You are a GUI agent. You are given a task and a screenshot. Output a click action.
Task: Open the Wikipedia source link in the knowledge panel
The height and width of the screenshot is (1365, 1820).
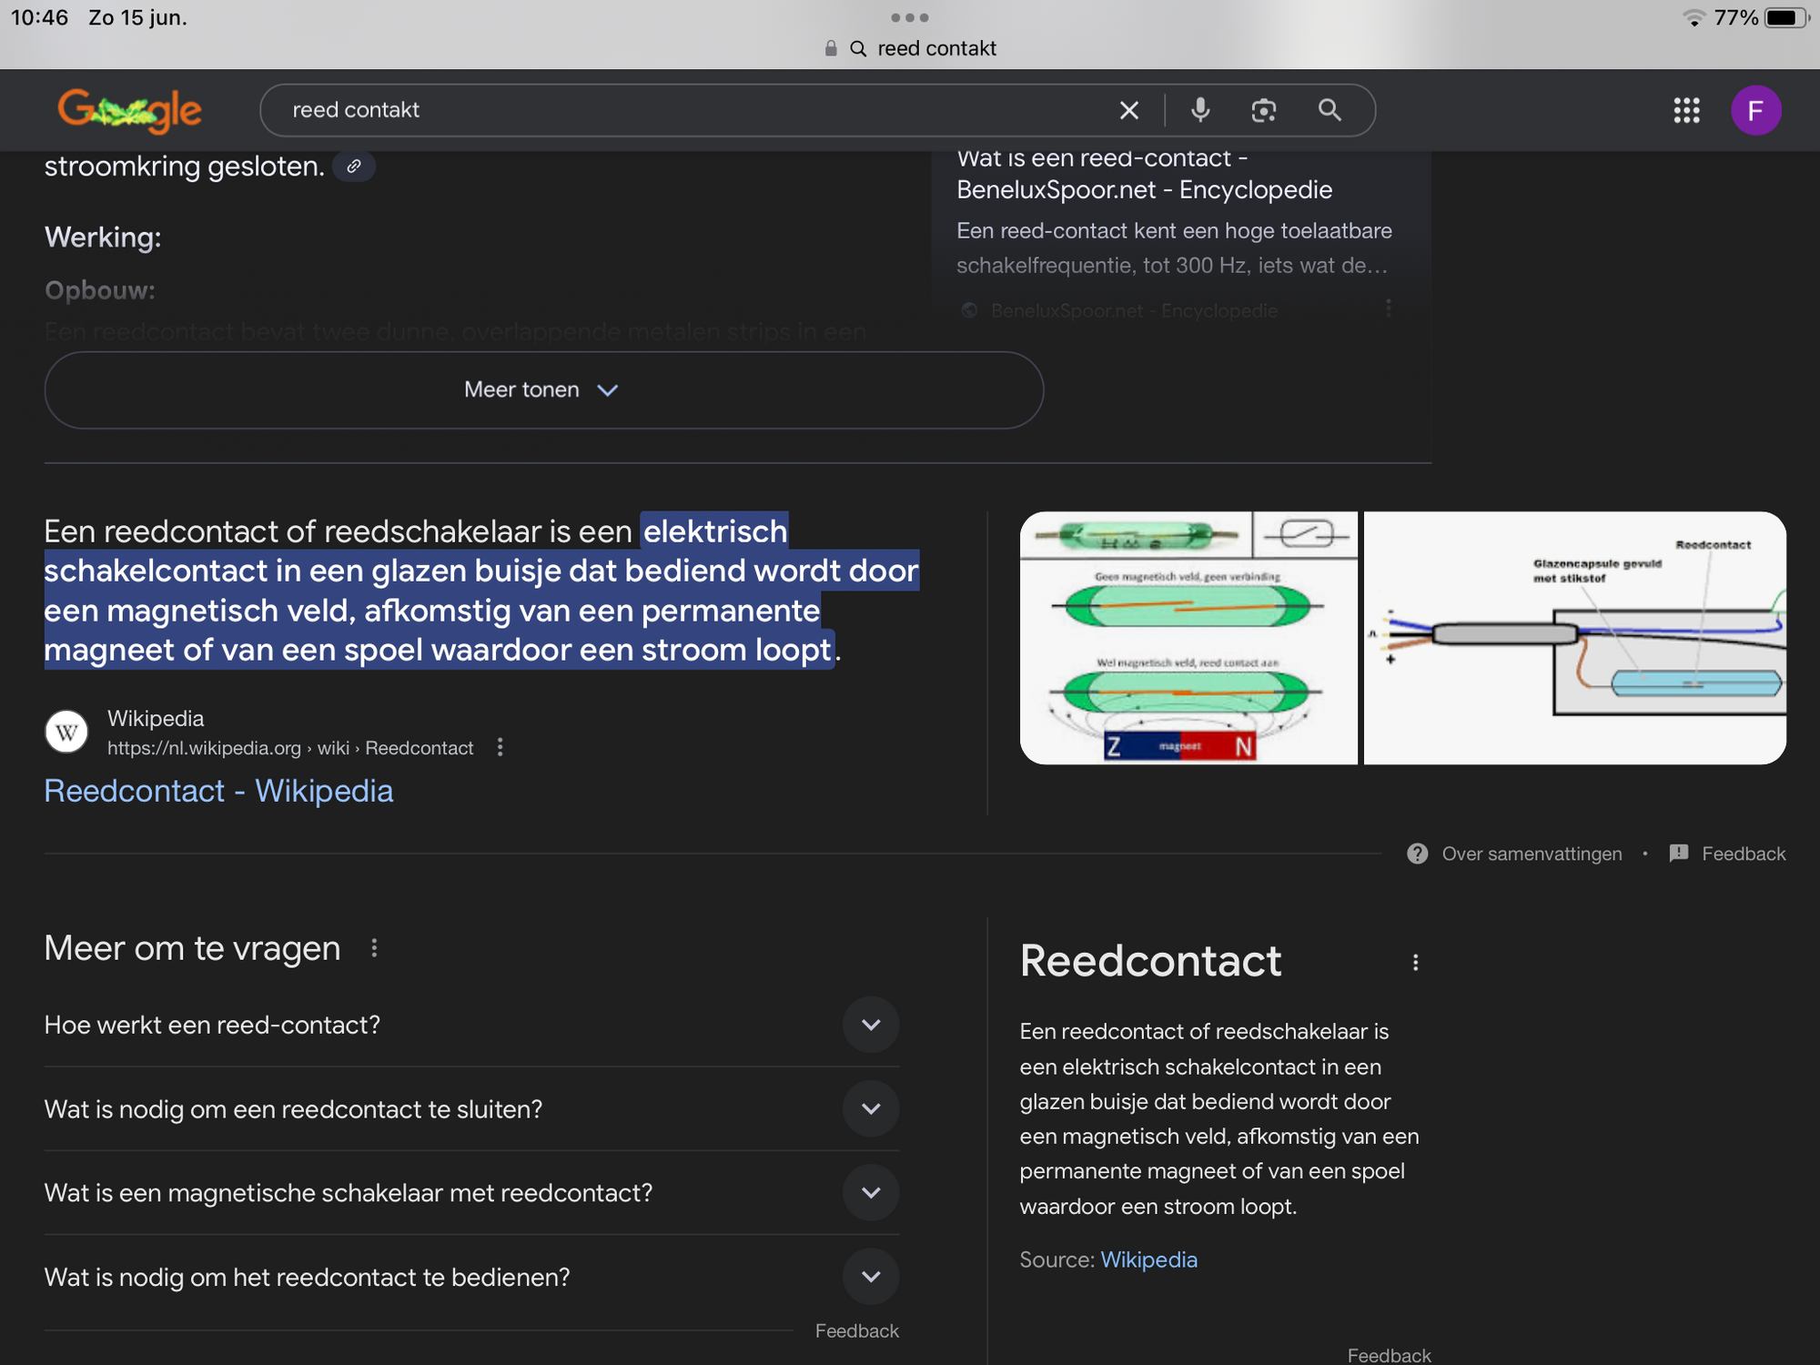(1148, 1259)
